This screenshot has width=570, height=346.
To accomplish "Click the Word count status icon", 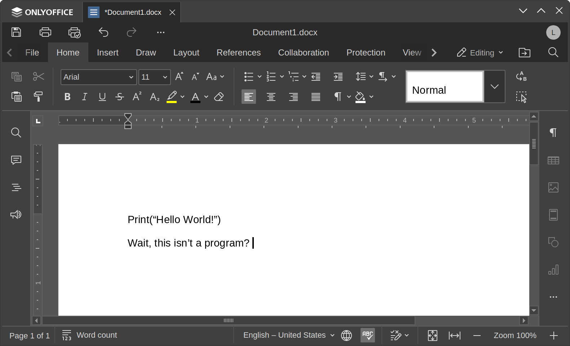I will point(67,335).
